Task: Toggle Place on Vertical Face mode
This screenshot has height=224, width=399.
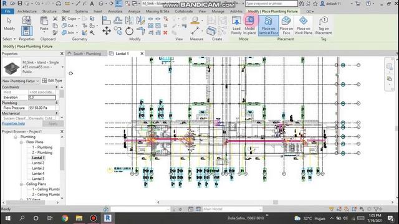Action: click(269, 26)
